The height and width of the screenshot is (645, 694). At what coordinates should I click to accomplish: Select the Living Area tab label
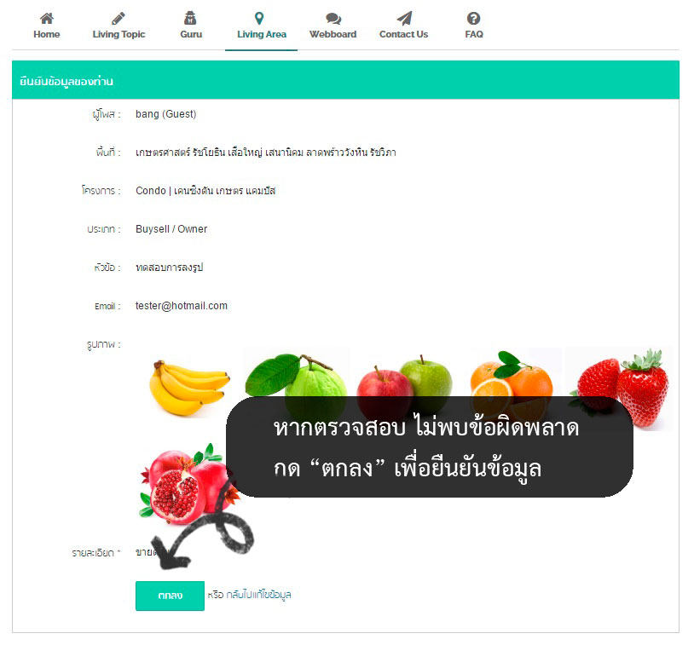tap(262, 34)
